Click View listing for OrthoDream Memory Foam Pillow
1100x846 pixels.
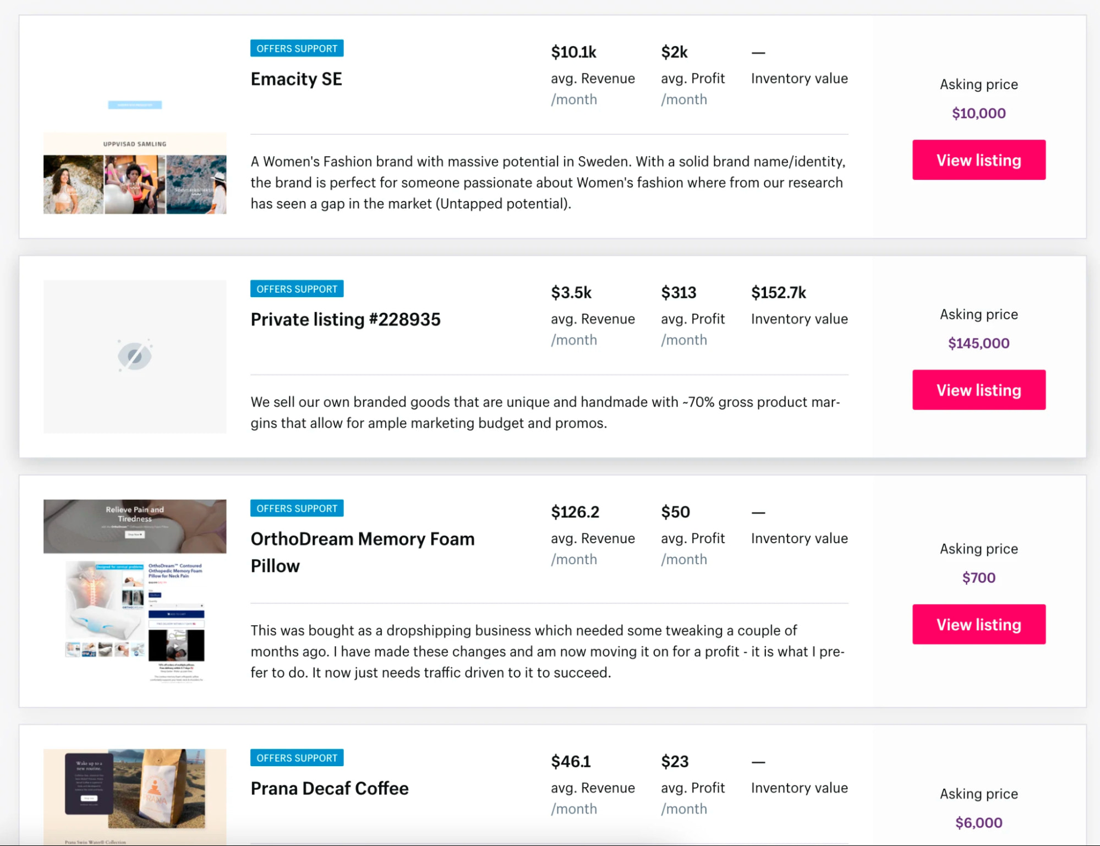(x=978, y=624)
